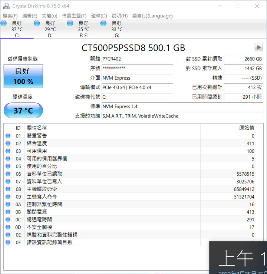267x274 pixels.
Task: Open the 功能(u) menu
Action: (50, 16)
